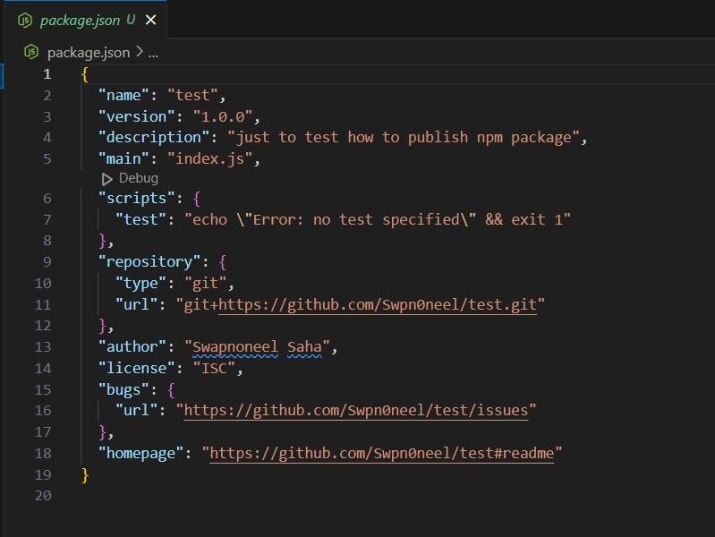Click the Node icon in package.json tab
Image resolution: width=715 pixels, height=537 pixels.
[25, 20]
